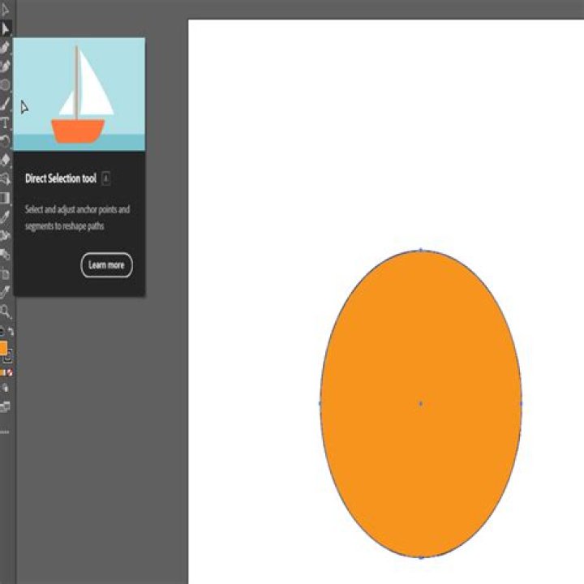Select the Direct Selection tool
Image resolution: width=584 pixels, height=584 pixels.
[x=5, y=28]
